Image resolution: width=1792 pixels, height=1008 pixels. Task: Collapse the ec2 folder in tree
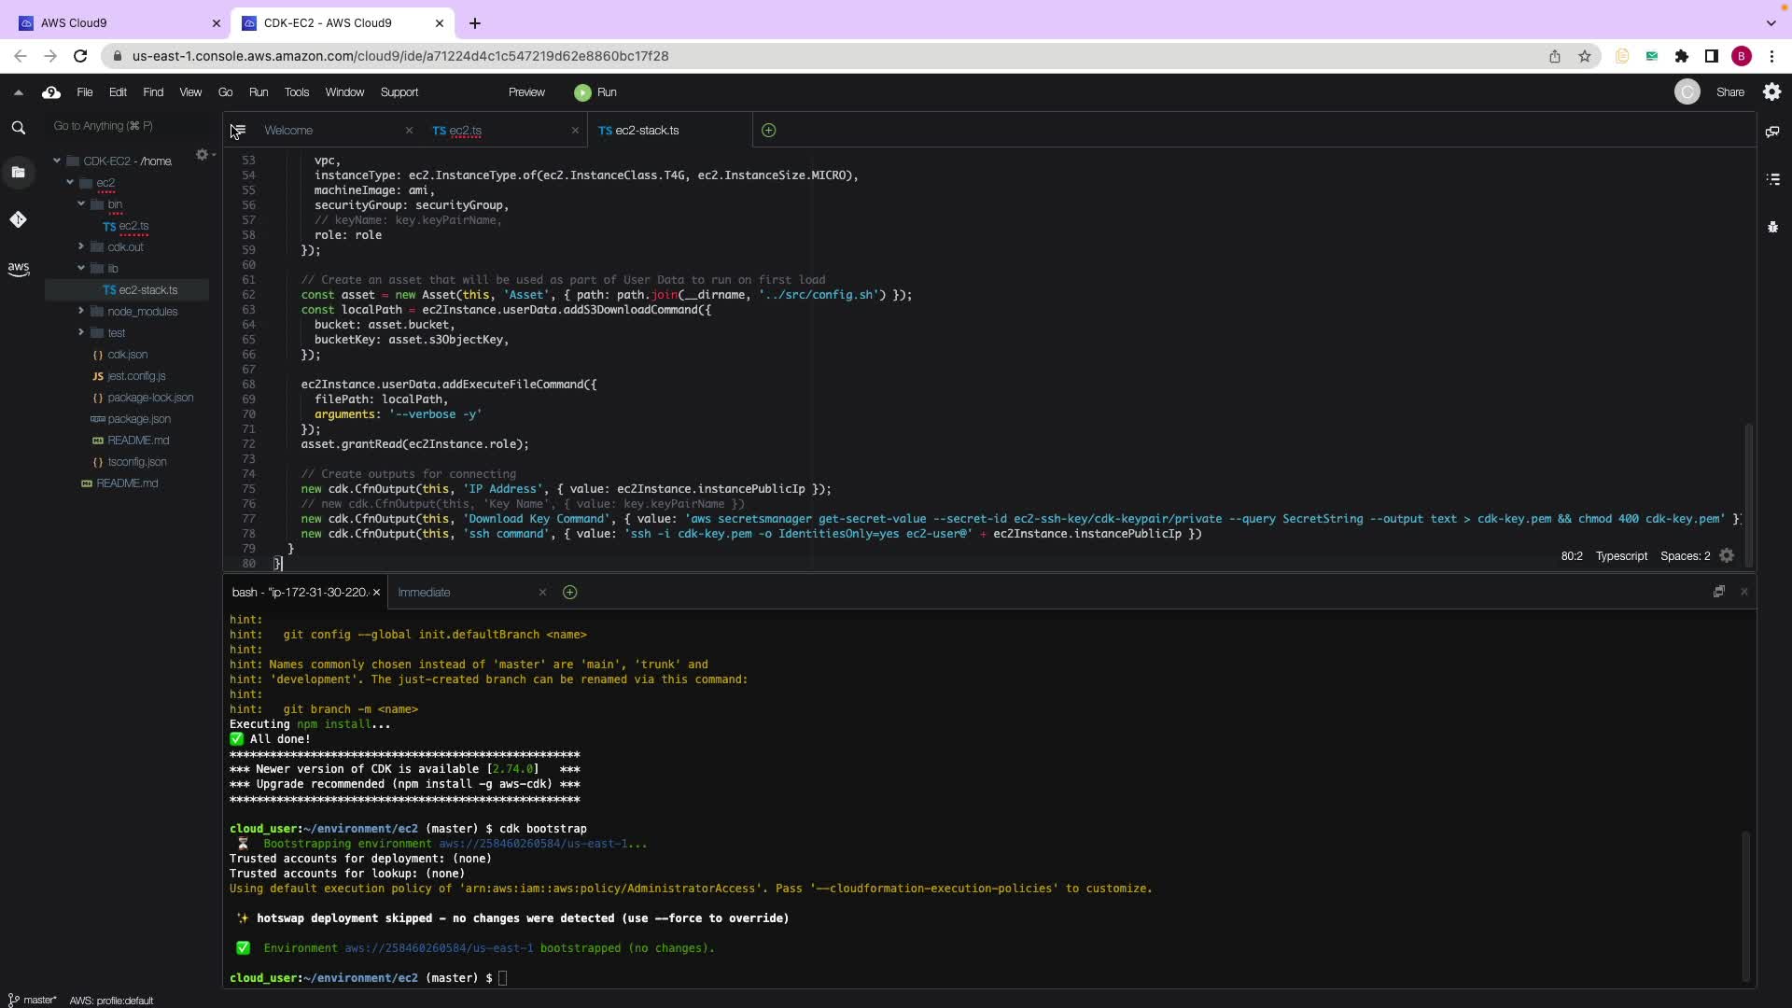(70, 183)
